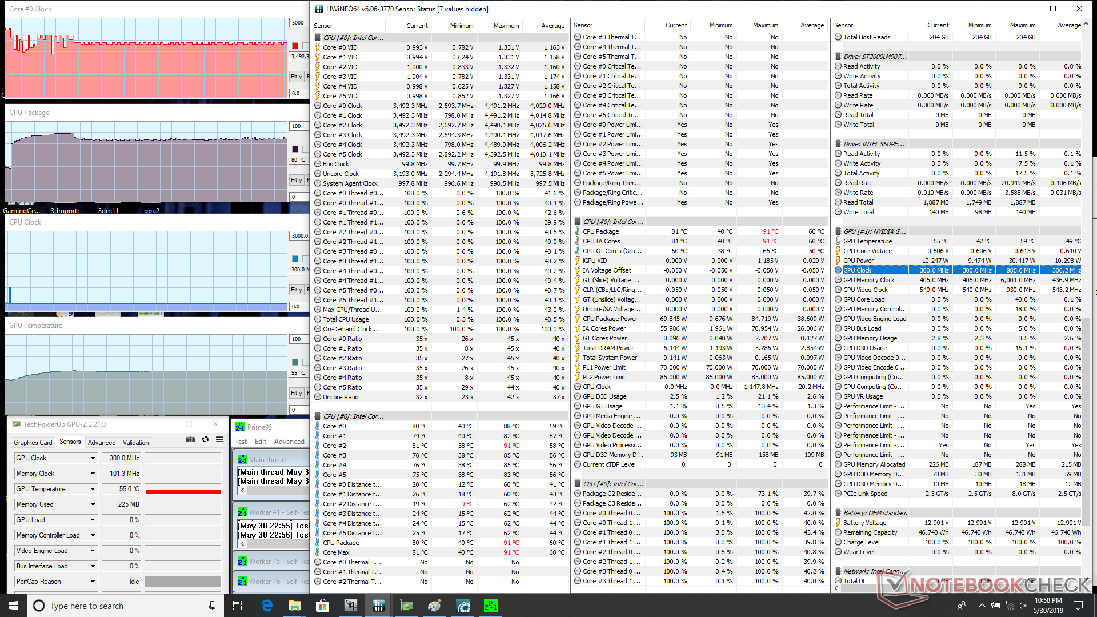Click the Prime95 taskbar icon

click(x=490, y=606)
